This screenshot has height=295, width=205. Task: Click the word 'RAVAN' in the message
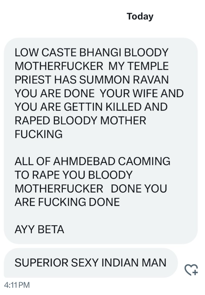[151, 80]
